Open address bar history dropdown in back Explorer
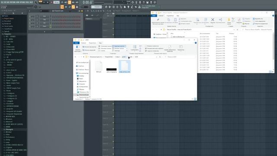Image resolution: width=277 pixels, height=156 pixels. pyautogui.click(x=234, y=29)
